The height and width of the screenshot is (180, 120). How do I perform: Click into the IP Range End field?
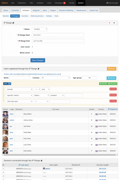(58, 41)
